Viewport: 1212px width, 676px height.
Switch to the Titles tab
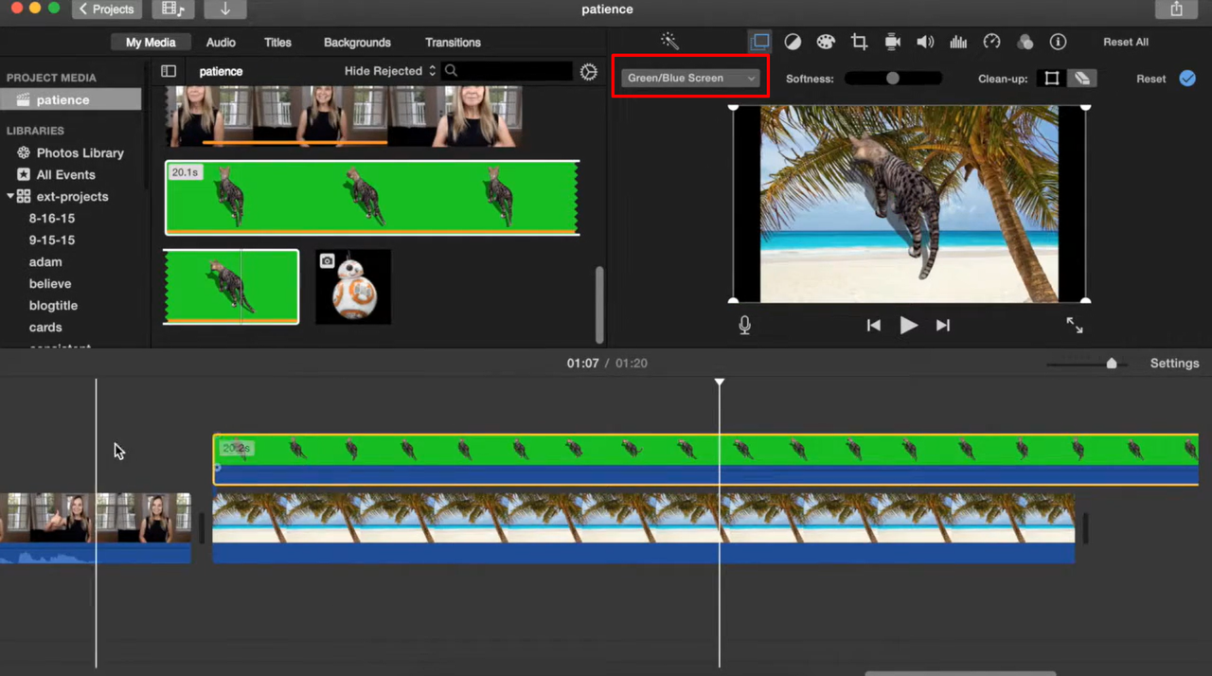tap(277, 43)
